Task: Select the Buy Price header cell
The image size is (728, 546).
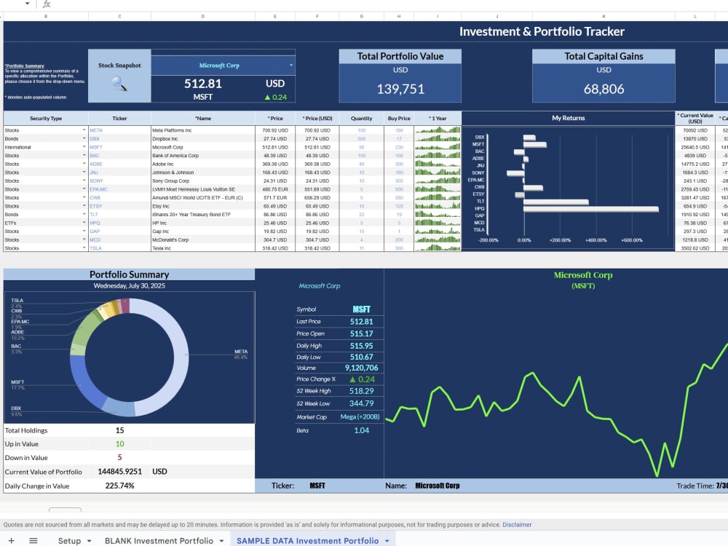Action: tap(399, 119)
